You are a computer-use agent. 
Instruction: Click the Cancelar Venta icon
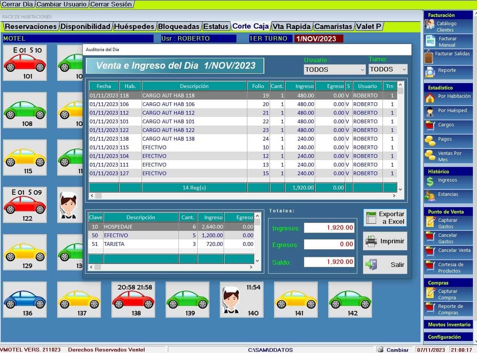tap(430, 251)
